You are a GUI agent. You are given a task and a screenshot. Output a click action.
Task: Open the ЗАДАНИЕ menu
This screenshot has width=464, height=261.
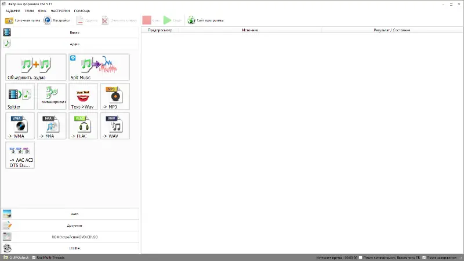click(13, 11)
